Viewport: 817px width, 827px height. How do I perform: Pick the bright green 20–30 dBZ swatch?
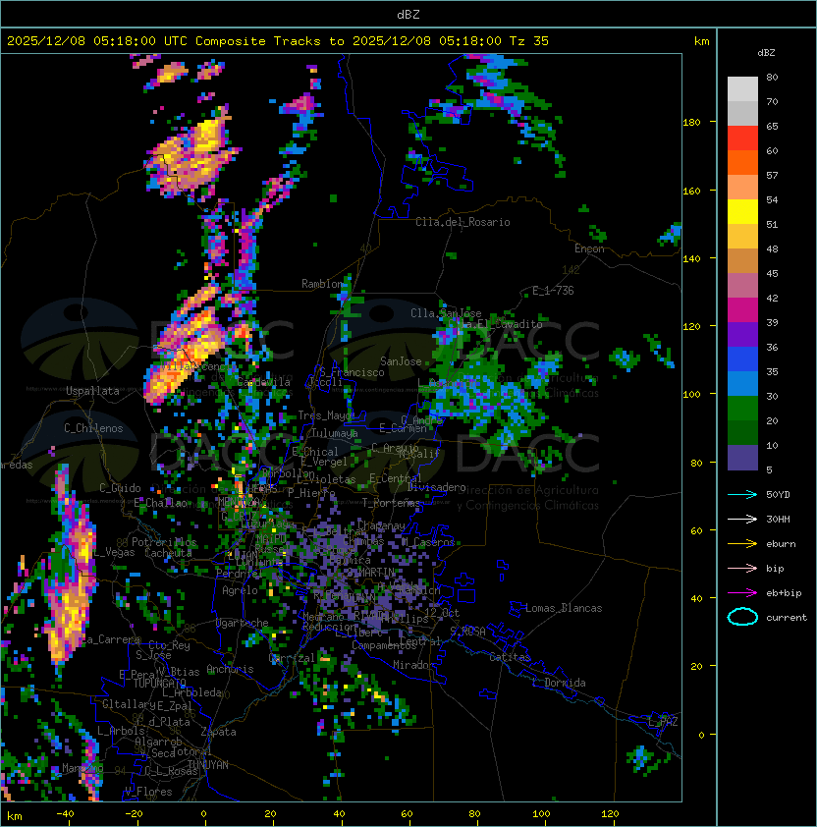point(742,409)
